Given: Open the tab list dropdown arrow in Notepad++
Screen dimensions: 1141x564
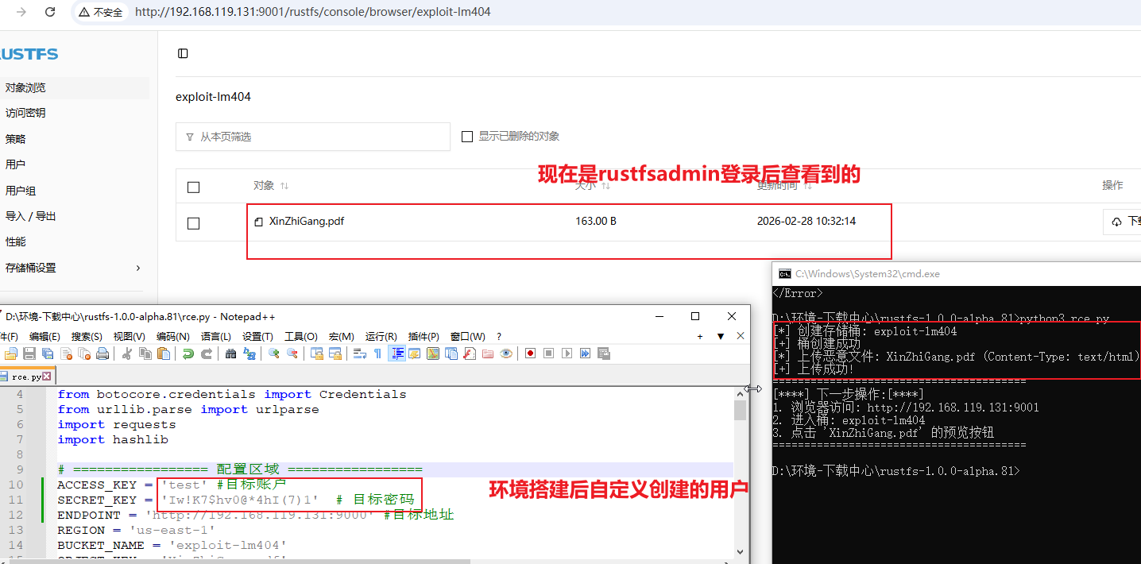Looking at the screenshot, I should [721, 336].
